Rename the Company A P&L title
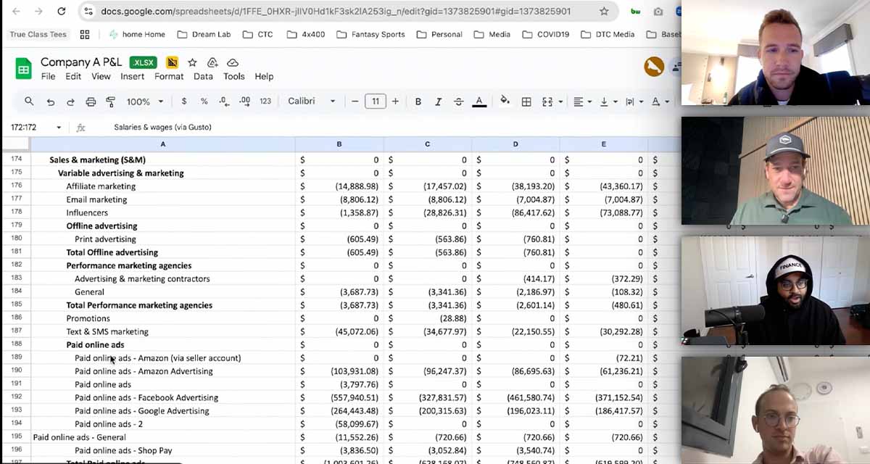 pyautogui.click(x=81, y=62)
